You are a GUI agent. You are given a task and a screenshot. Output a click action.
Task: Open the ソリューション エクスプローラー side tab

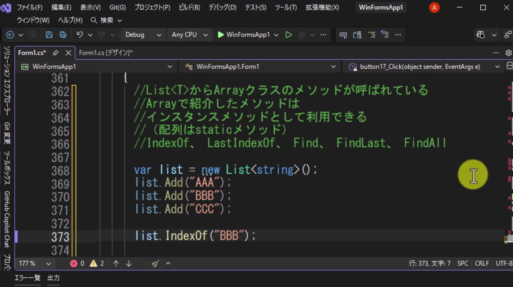click(7, 81)
